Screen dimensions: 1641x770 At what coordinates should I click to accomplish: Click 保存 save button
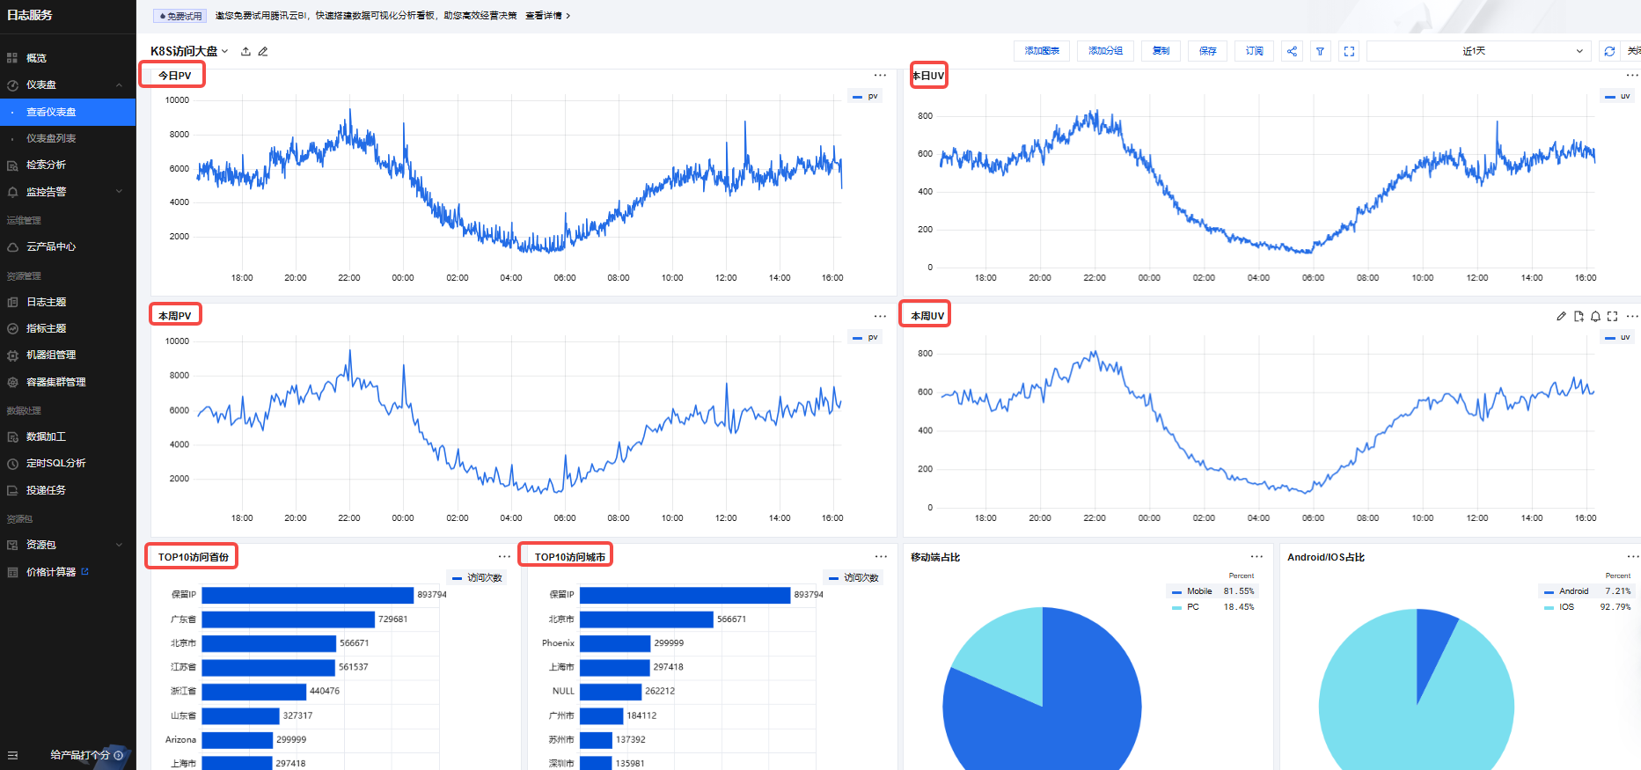tap(1208, 51)
